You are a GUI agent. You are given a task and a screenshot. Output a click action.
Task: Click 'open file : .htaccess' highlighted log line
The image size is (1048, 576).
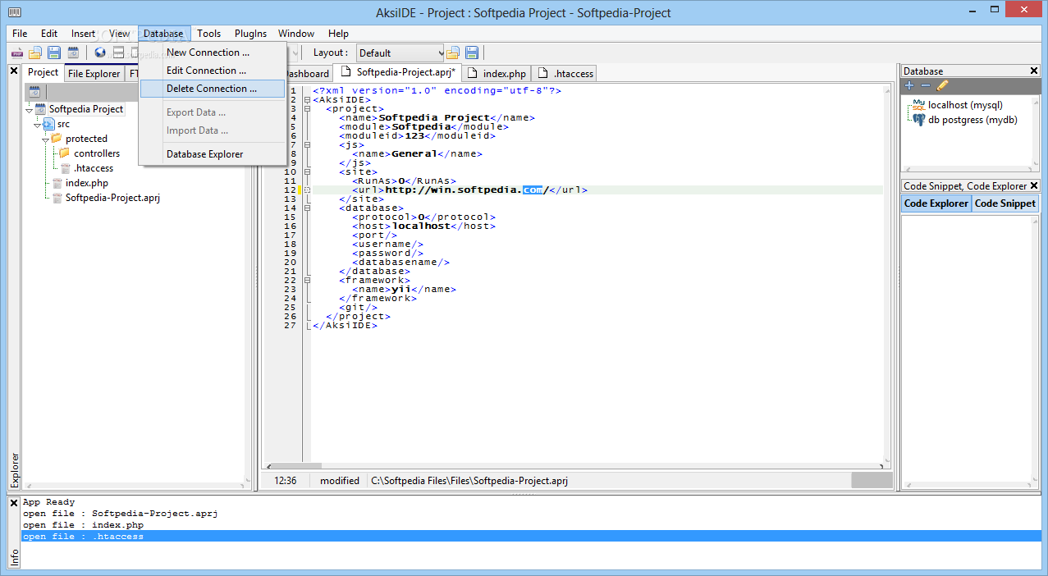click(531, 537)
